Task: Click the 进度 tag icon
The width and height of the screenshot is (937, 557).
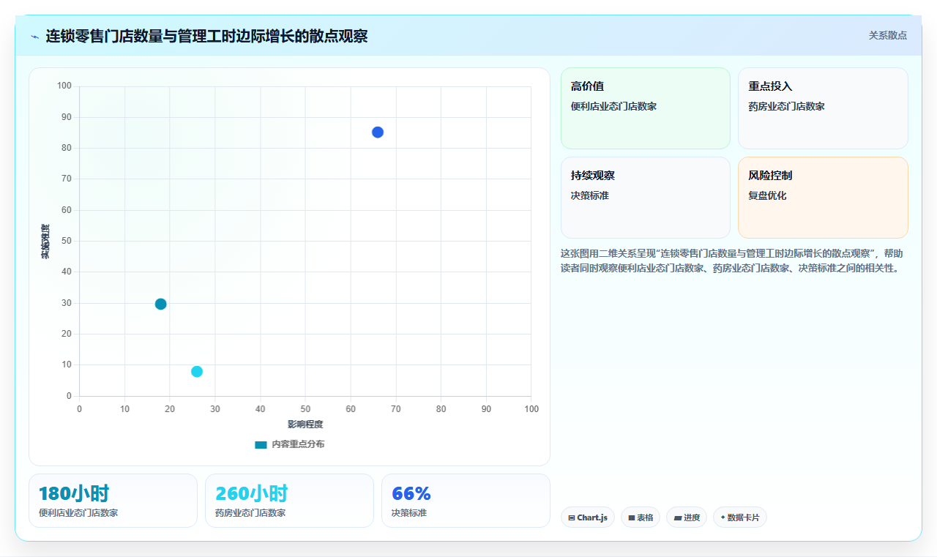Action: [x=678, y=517]
